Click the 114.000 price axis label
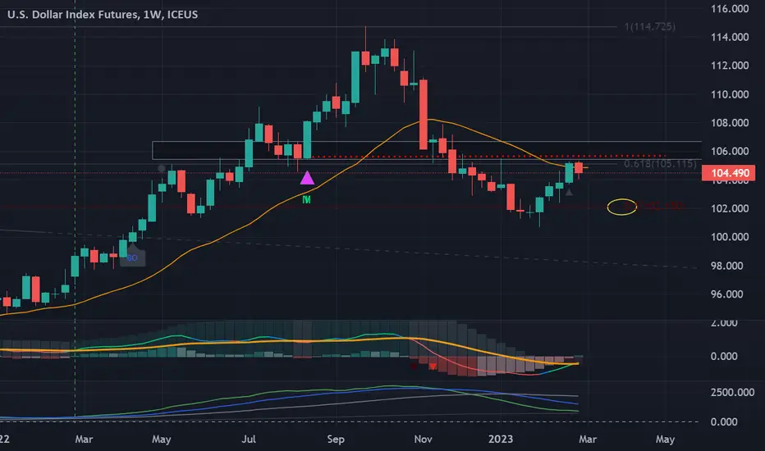Image resolution: width=765 pixels, height=451 pixels. pos(730,37)
